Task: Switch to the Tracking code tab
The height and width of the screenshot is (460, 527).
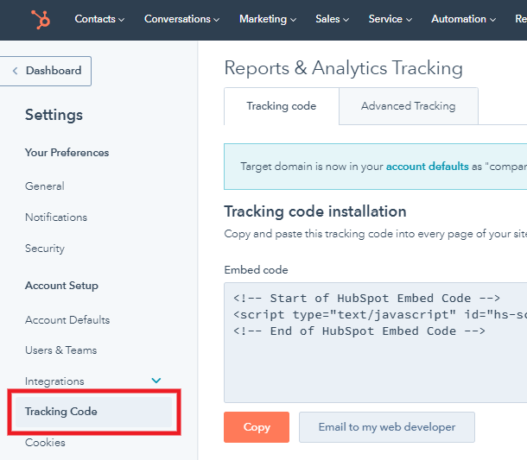Action: click(282, 106)
